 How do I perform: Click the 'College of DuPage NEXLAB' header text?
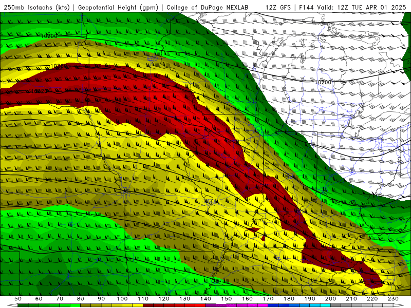207,8
